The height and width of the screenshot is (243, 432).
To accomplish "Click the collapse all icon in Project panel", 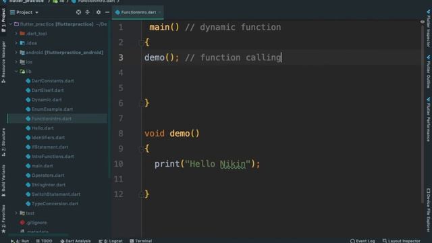I will [x=87, y=12].
